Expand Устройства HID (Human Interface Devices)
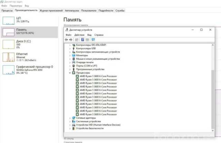 [x=70, y=125]
